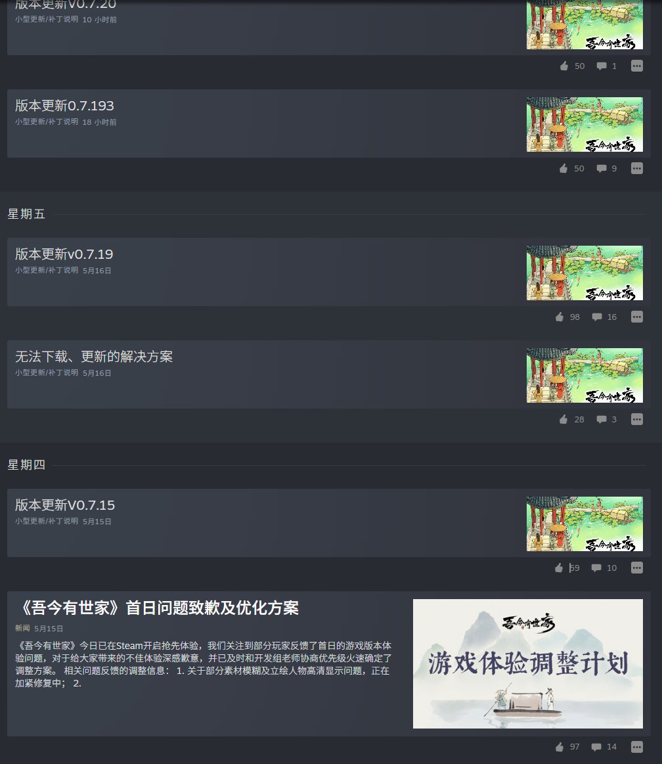Open options menu on 无法下载、更新的解决方案
This screenshot has height=764, width=662.
pyautogui.click(x=636, y=419)
